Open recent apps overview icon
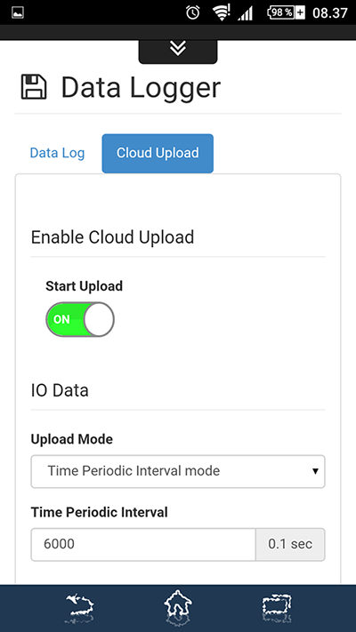Viewport: 356px width, 632px height. click(277, 607)
